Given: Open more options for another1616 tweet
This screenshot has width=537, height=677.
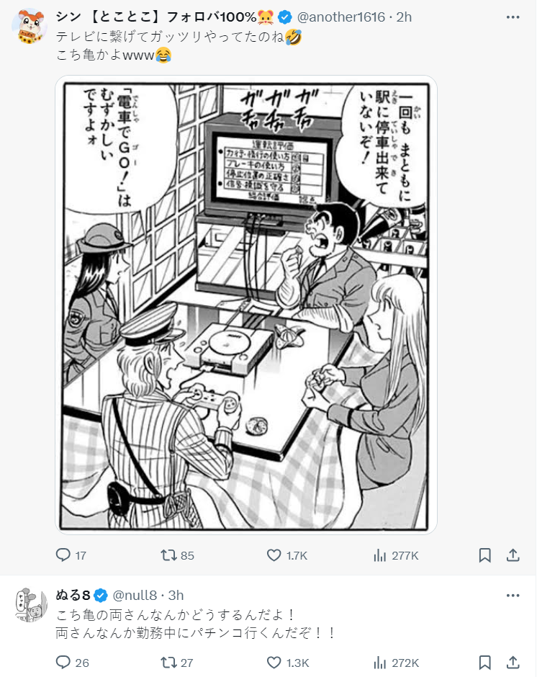Looking at the screenshot, I should pyautogui.click(x=513, y=17).
